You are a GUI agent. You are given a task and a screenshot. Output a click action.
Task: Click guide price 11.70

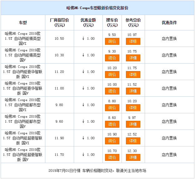coord(59,155)
